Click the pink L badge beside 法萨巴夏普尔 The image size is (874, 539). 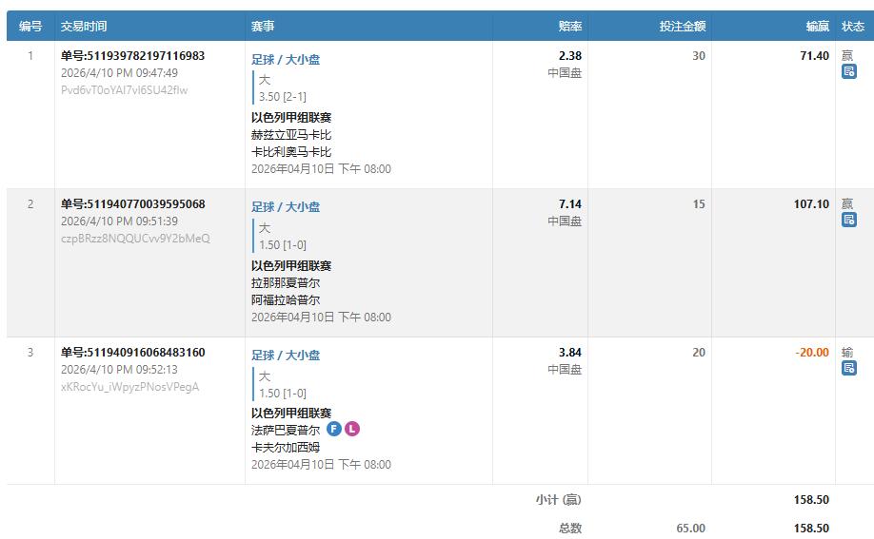[352, 430]
